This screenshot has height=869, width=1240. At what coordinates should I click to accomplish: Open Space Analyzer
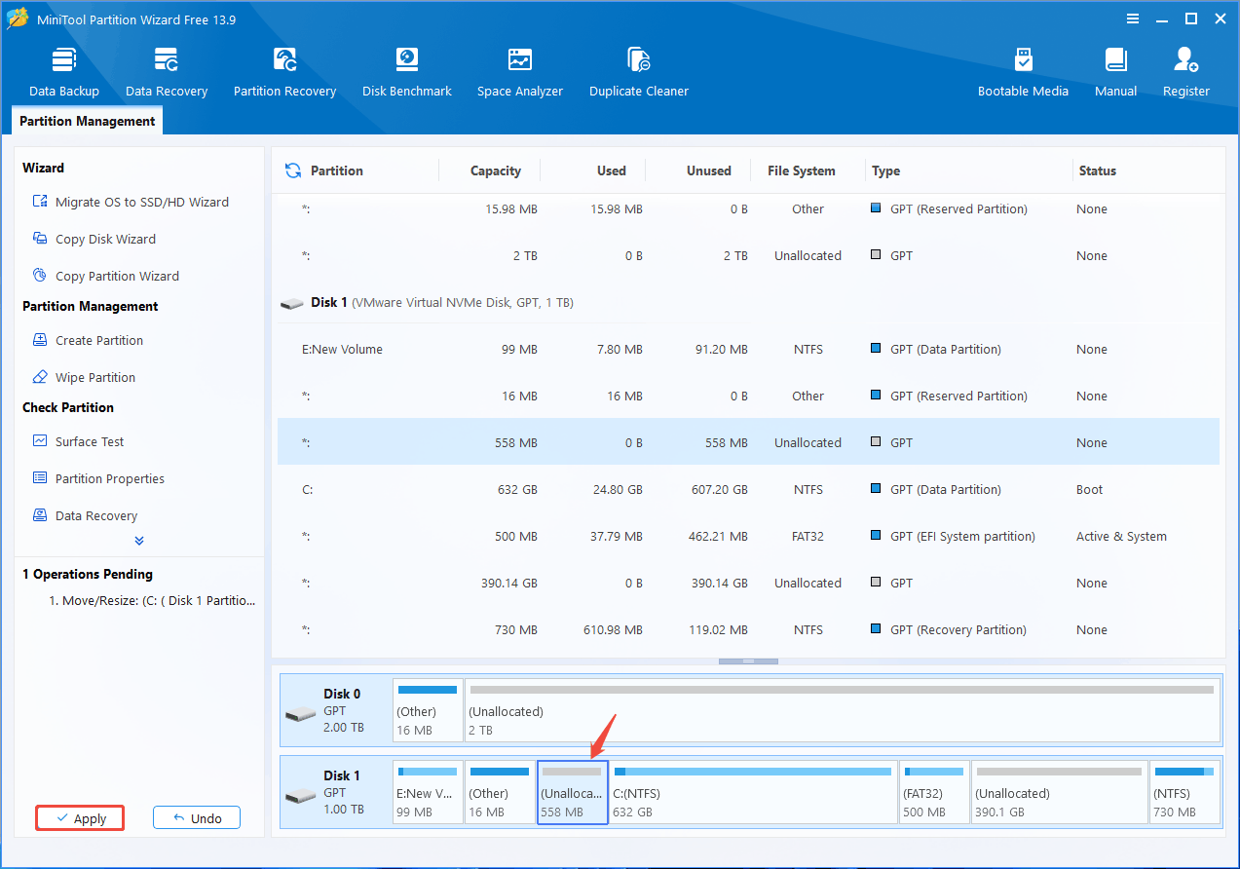[x=520, y=72]
